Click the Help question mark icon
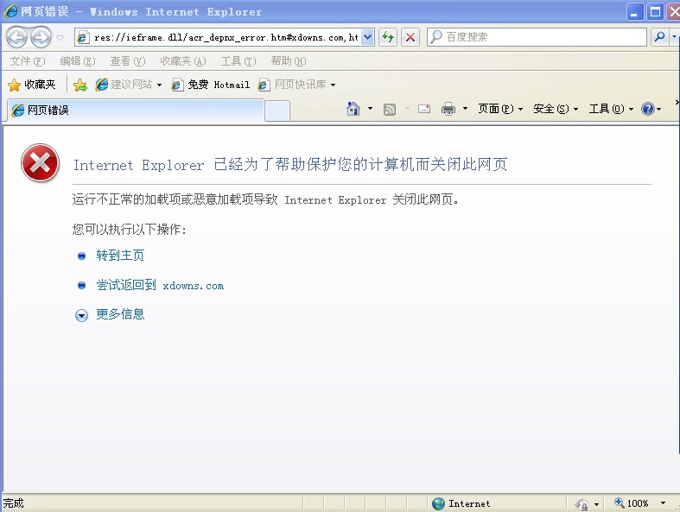680x512 pixels. click(647, 109)
